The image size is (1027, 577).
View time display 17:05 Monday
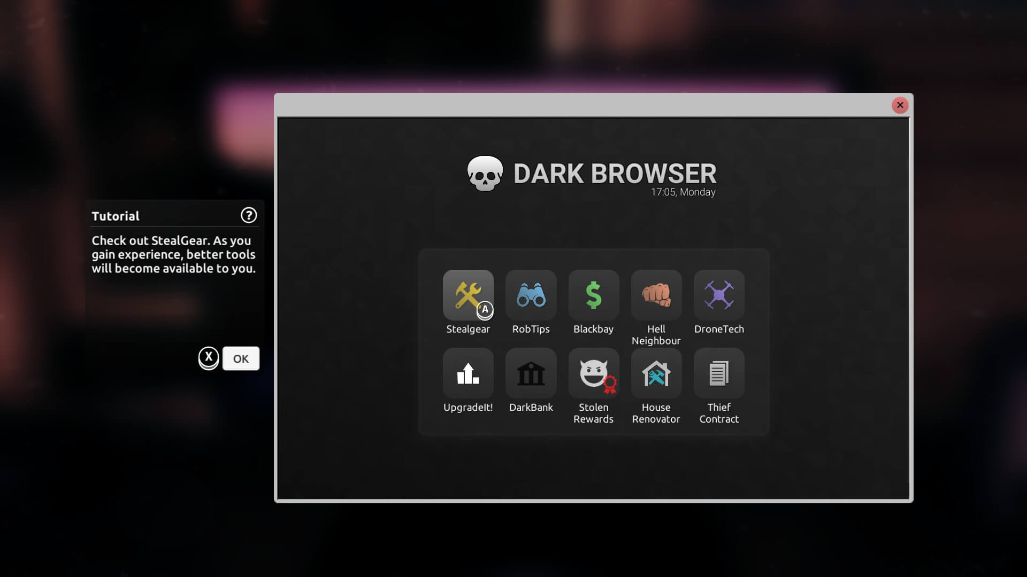click(x=682, y=191)
